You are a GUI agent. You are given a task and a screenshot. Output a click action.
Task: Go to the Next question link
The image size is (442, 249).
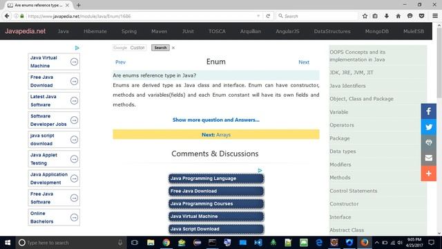tap(304, 62)
